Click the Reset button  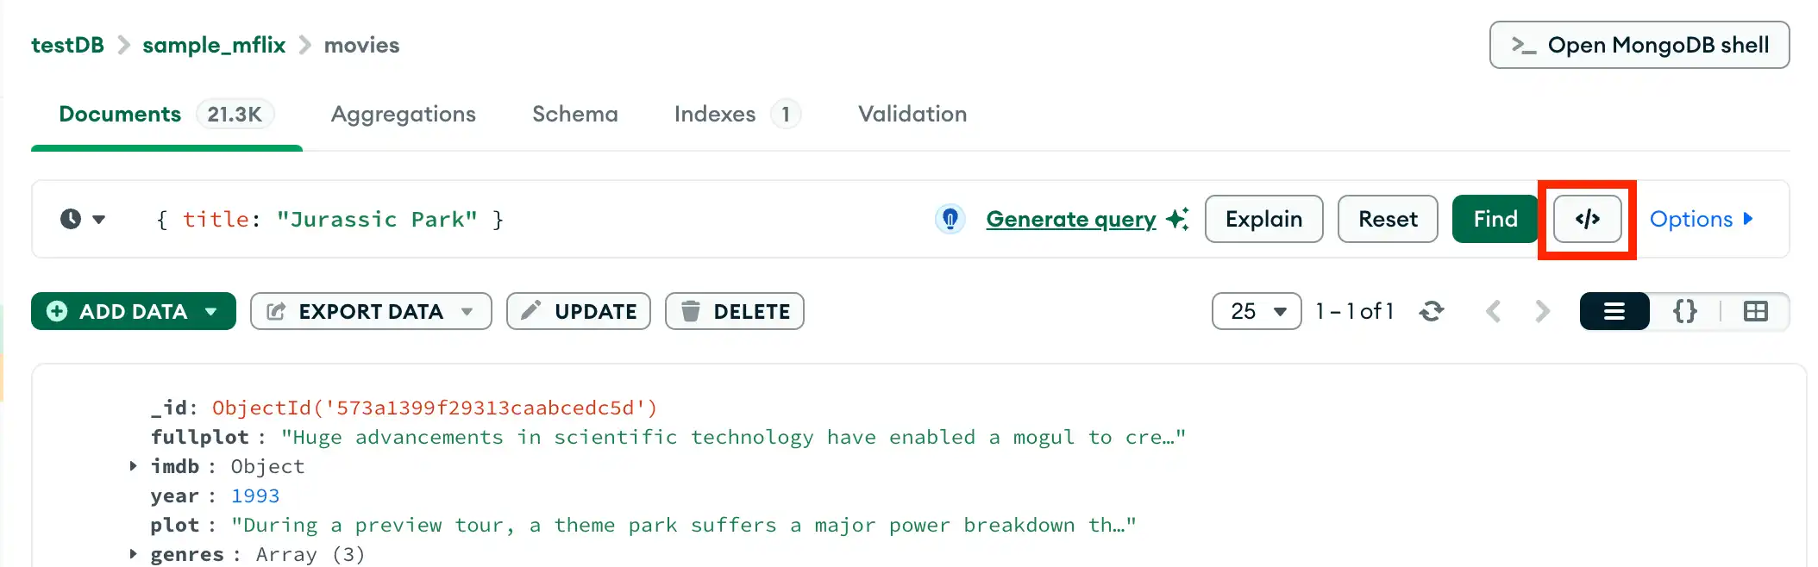tap(1388, 219)
